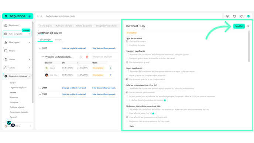Select the Sans envoyer tab
This screenshot has width=254, height=143.
(45, 40)
